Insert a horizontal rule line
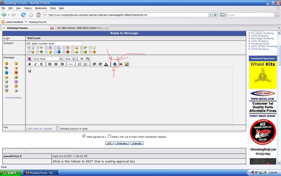The height and width of the screenshot is (176, 281). 71,64
